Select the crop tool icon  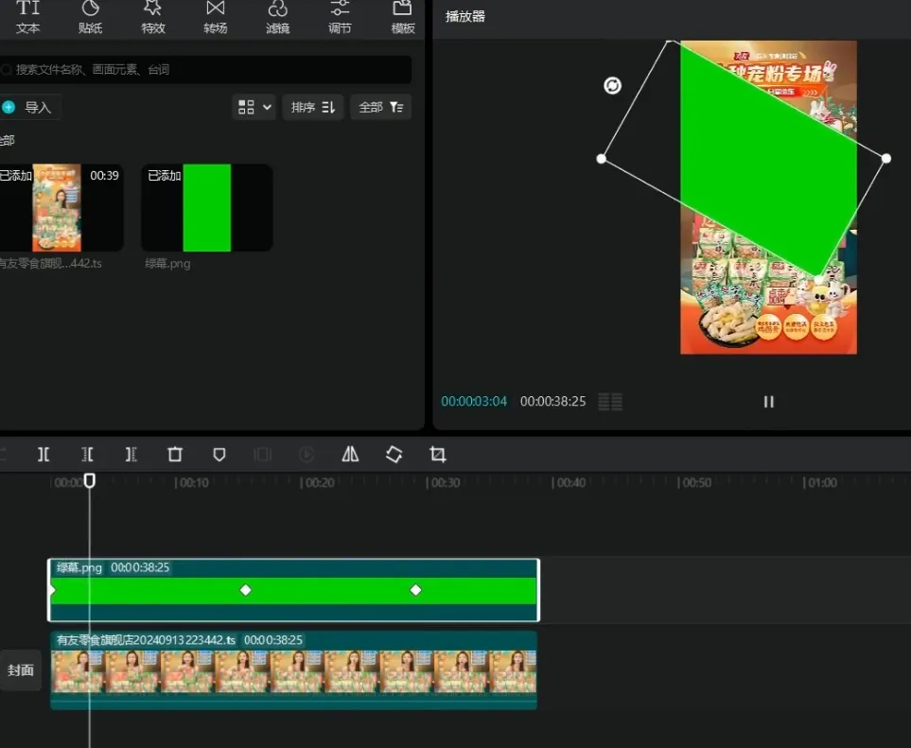(438, 455)
